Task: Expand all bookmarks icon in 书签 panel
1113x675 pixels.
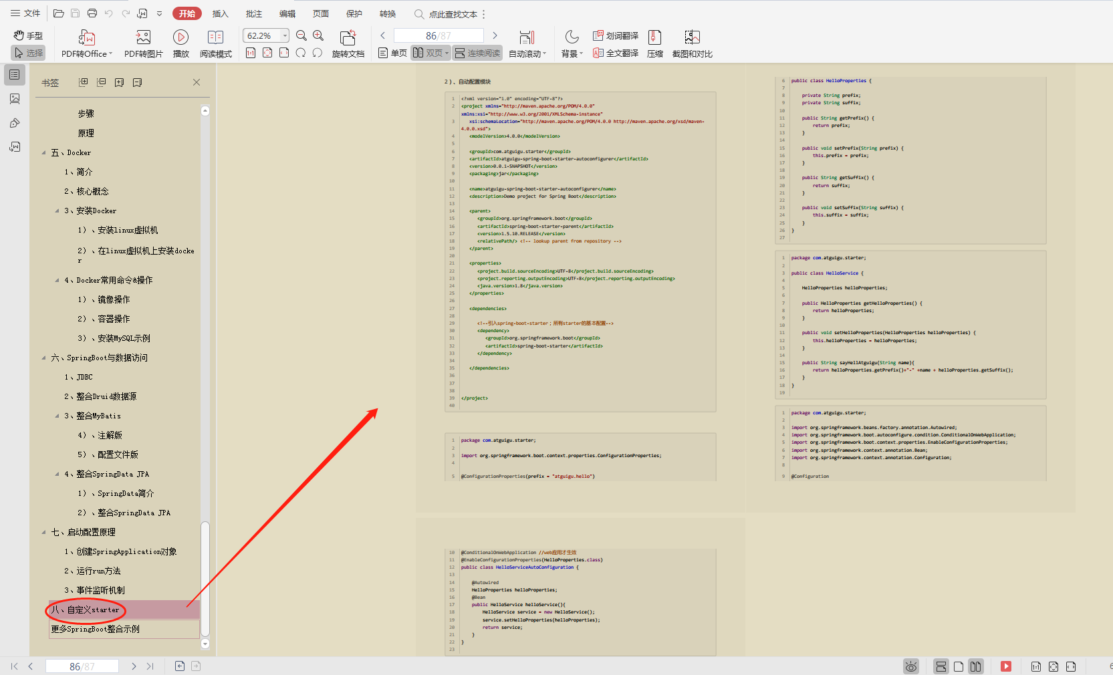Action: tap(84, 82)
